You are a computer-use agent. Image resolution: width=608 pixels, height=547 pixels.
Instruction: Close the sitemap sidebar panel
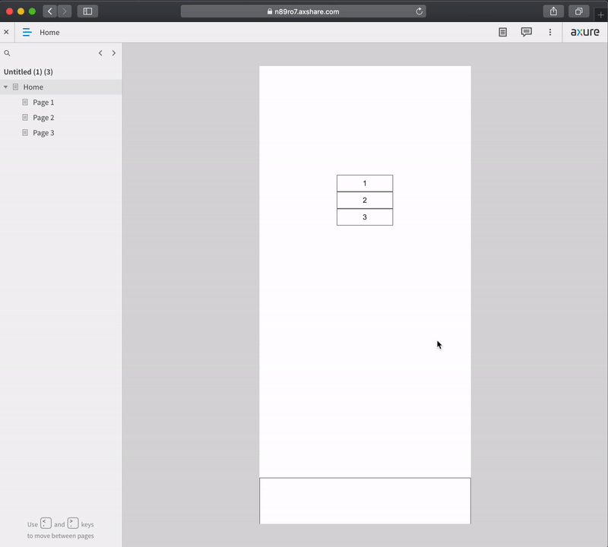[x=7, y=32]
